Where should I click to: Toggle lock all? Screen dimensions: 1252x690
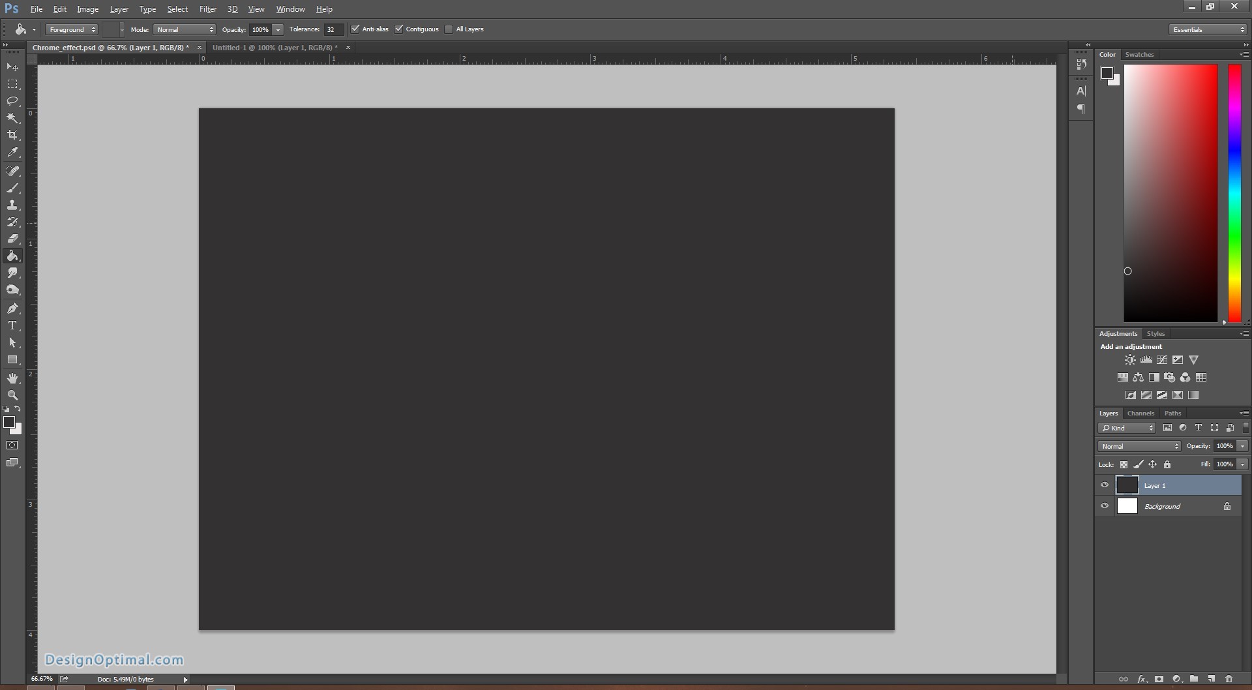pyautogui.click(x=1167, y=465)
